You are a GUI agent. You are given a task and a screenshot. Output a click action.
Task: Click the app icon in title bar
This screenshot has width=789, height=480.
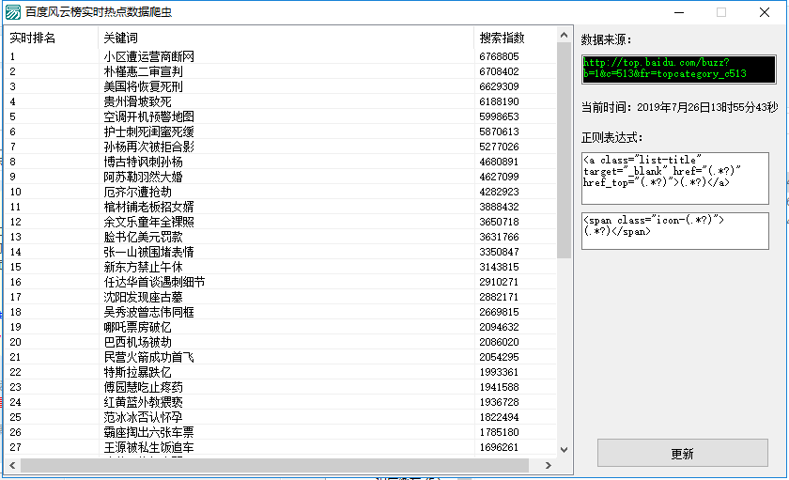tap(12, 12)
